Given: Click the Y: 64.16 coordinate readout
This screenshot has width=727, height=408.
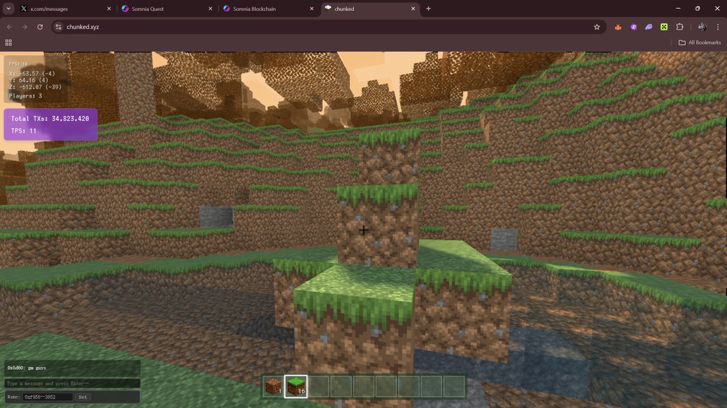Looking at the screenshot, I should point(28,81).
